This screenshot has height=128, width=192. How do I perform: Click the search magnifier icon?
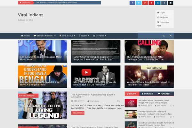coord(164,36)
